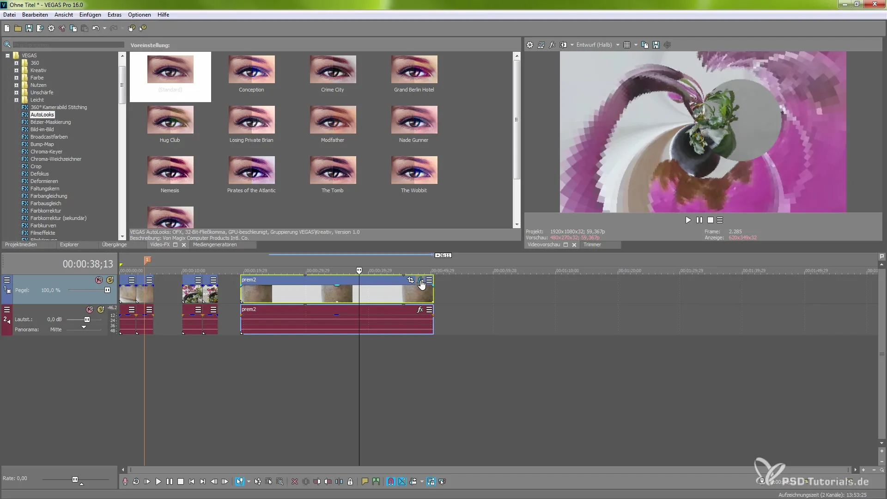Screen dimensions: 887x499
Task: Click the loop playback icon
Action: tap(136, 481)
